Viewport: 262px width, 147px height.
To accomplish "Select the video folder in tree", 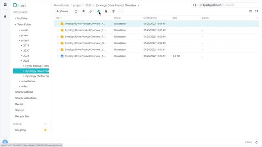I will [x=24, y=86].
